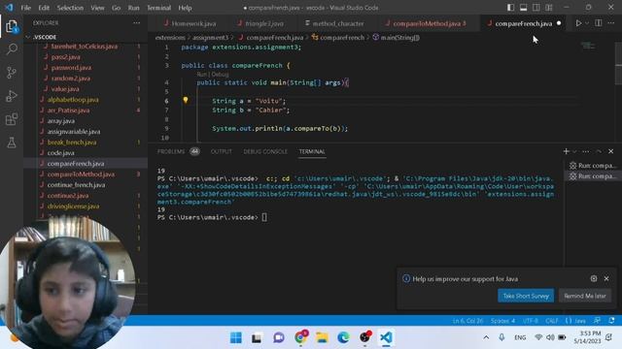The image size is (622, 349).
Task: Open the Terminal menu
Action: click(158, 8)
